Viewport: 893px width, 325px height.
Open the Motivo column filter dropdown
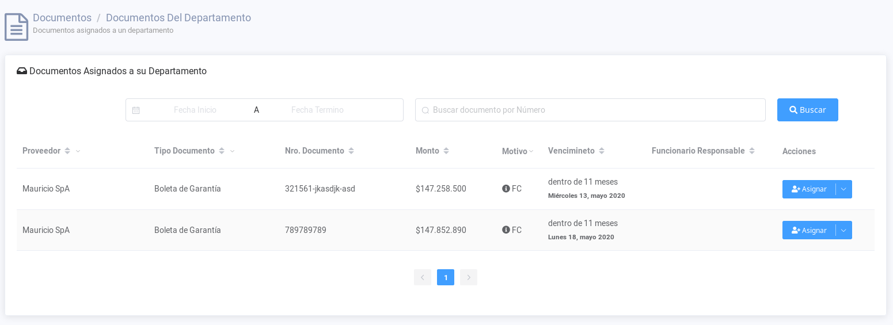(531, 151)
